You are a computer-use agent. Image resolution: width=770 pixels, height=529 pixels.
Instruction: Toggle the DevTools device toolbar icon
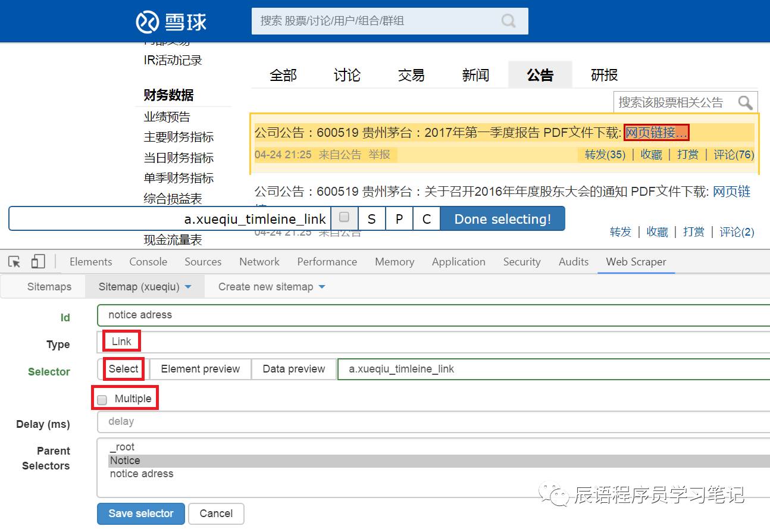tap(38, 262)
